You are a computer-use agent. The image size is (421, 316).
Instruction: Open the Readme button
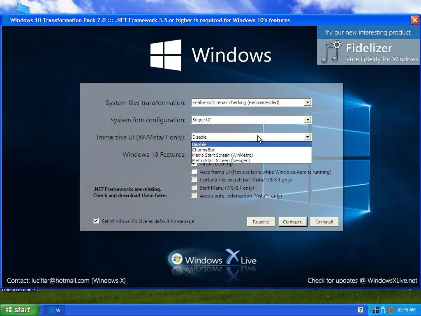pos(261,222)
